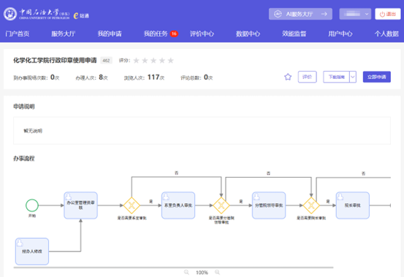Viewport: 404px width, 277px height.
Task: Click the 退出 logout button
Action: (x=388, y=14)
